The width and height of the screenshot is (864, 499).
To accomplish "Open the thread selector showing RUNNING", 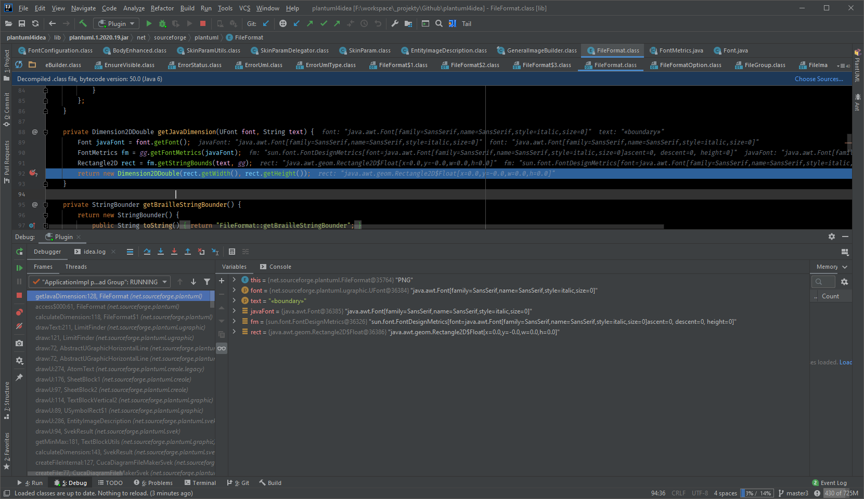I will click(x=99, y=281).
